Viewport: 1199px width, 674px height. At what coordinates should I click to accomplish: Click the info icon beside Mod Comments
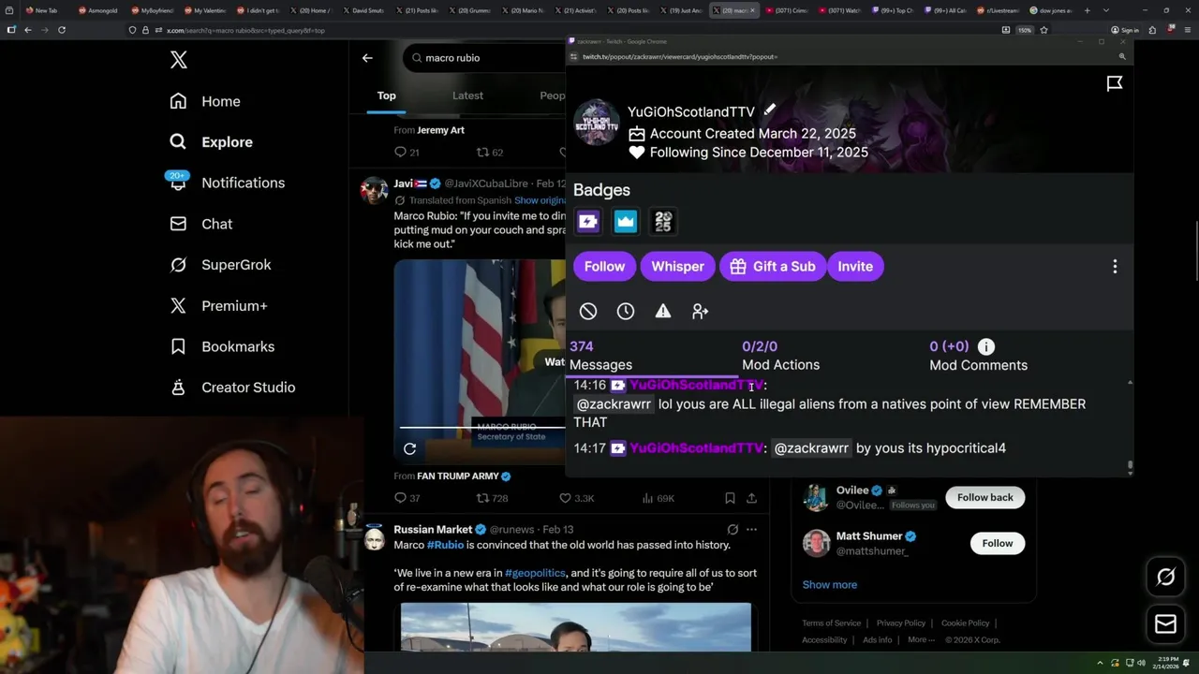(985, 347)
